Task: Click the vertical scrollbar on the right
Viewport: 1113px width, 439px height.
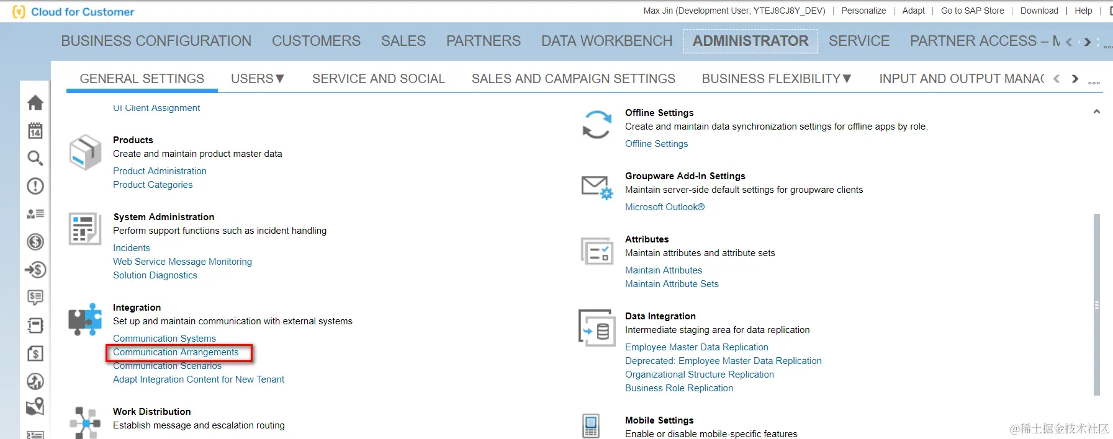Action: coord(1096,304)
